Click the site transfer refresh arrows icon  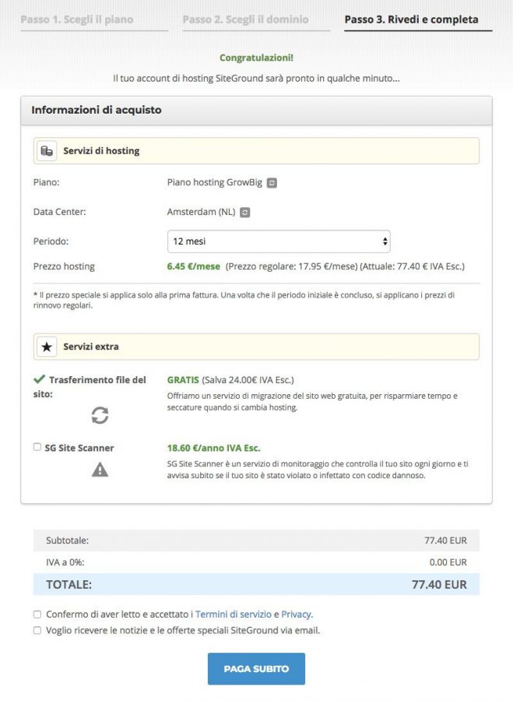pyautogui.click(x=100, y=415)
